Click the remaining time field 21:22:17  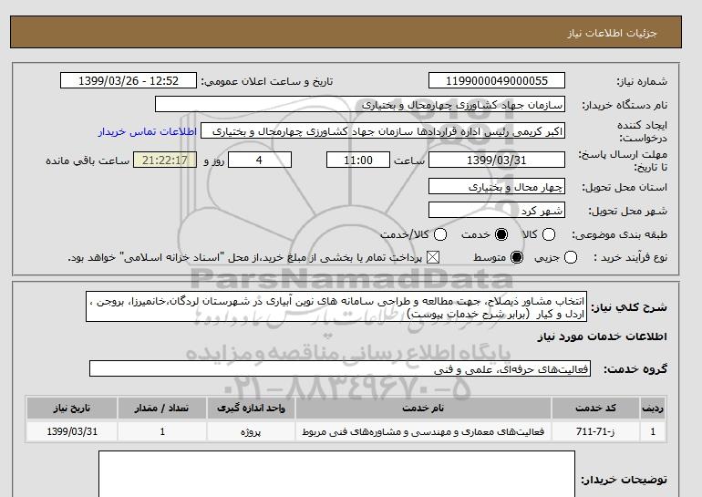[165, 160]
